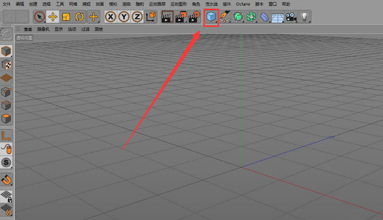Add a Camera object
Image resolution: width=383 pixels, height=220 pixels.
tap(291, 17)
